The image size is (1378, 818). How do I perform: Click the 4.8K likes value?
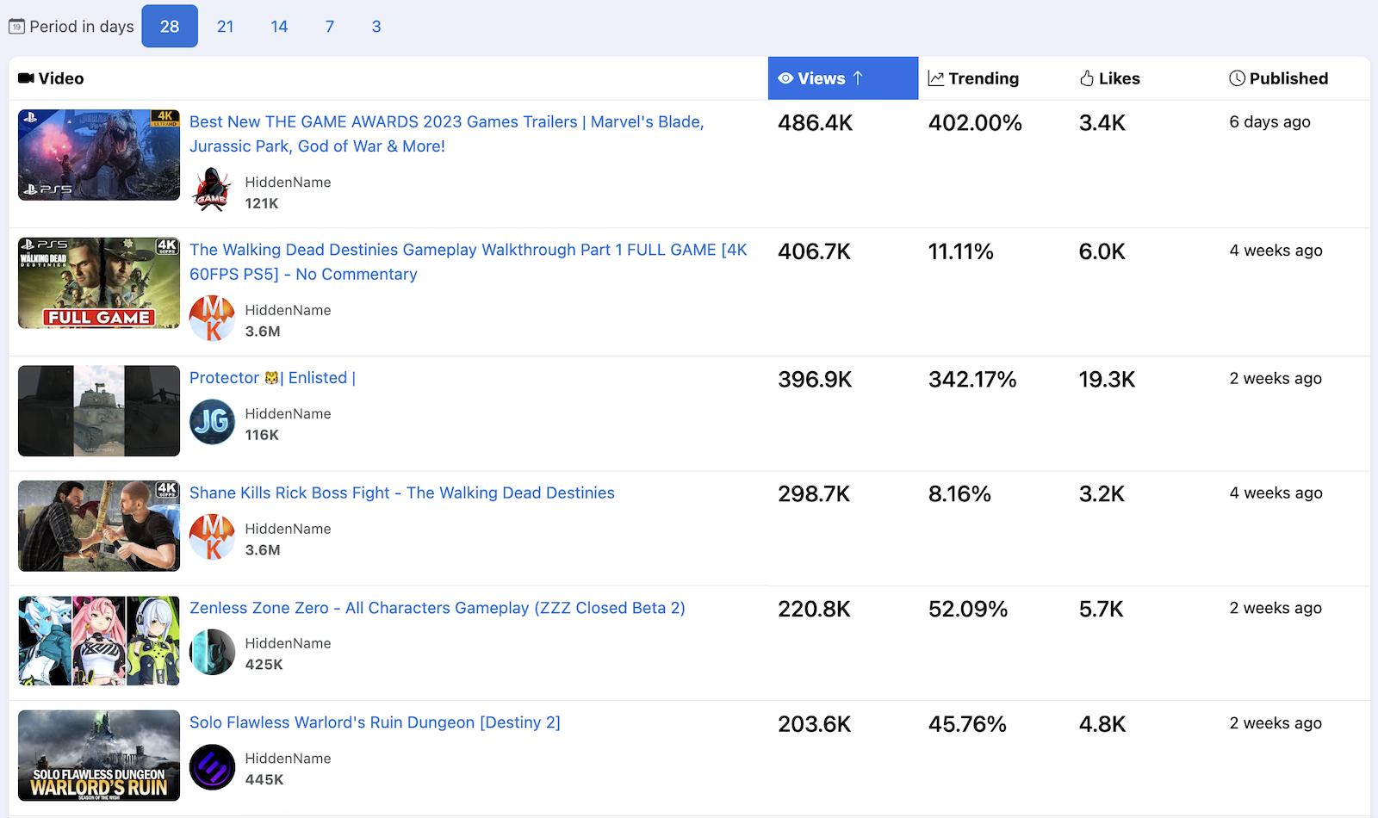click(x=1102, y=724)
